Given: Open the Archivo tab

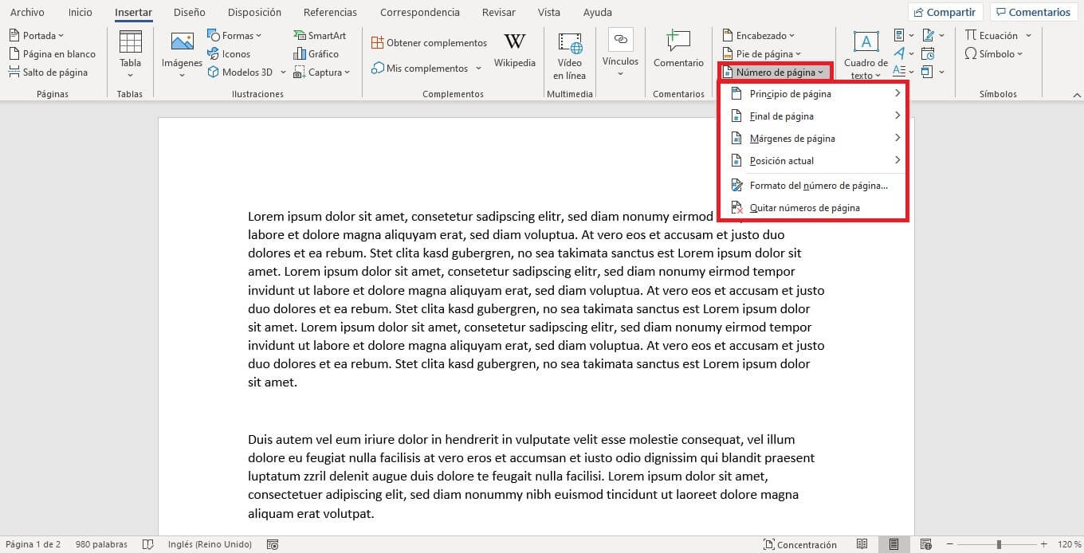Looking at the screenshot, I should pos(27,12).
